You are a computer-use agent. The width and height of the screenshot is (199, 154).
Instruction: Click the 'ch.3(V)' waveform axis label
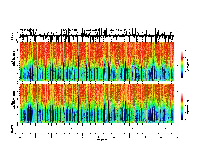click(12, 129)
